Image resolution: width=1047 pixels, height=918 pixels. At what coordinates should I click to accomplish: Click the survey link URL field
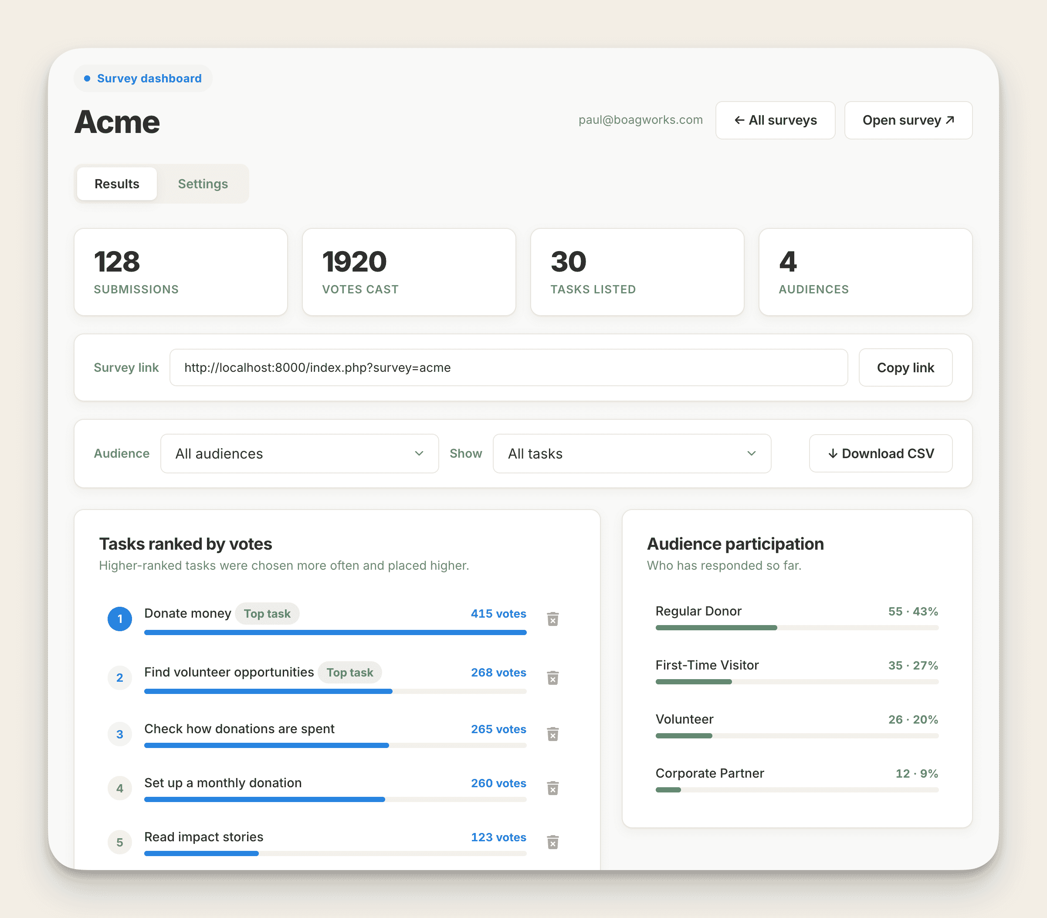click(508, 368)
